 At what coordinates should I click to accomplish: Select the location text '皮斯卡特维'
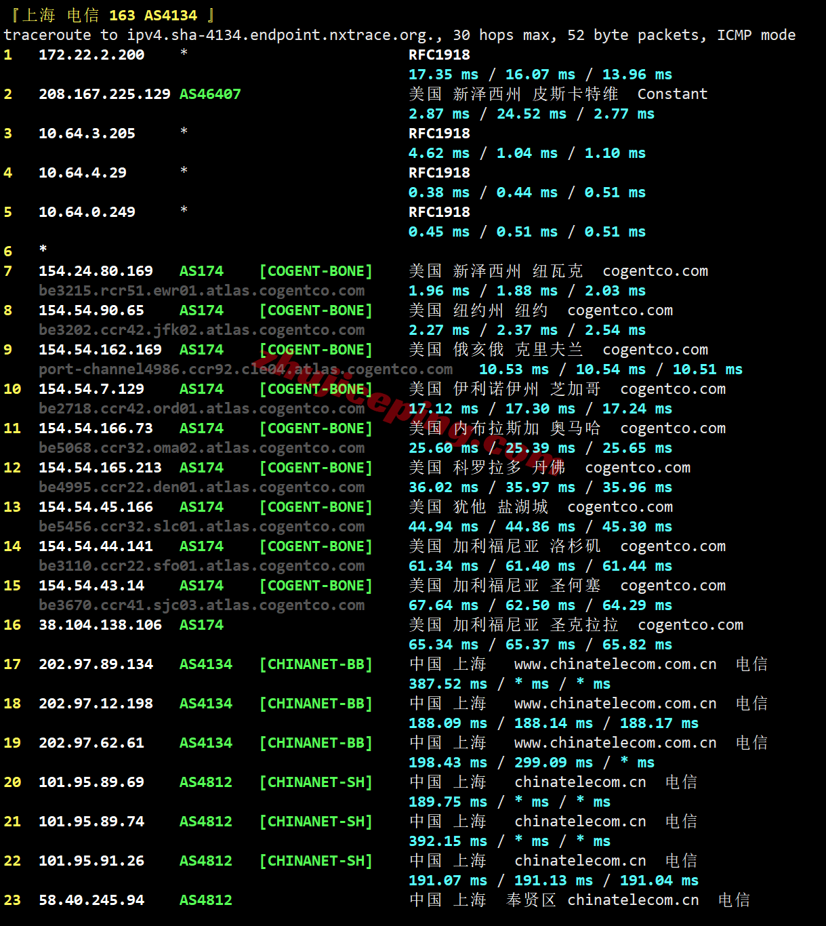coord(575,94)
